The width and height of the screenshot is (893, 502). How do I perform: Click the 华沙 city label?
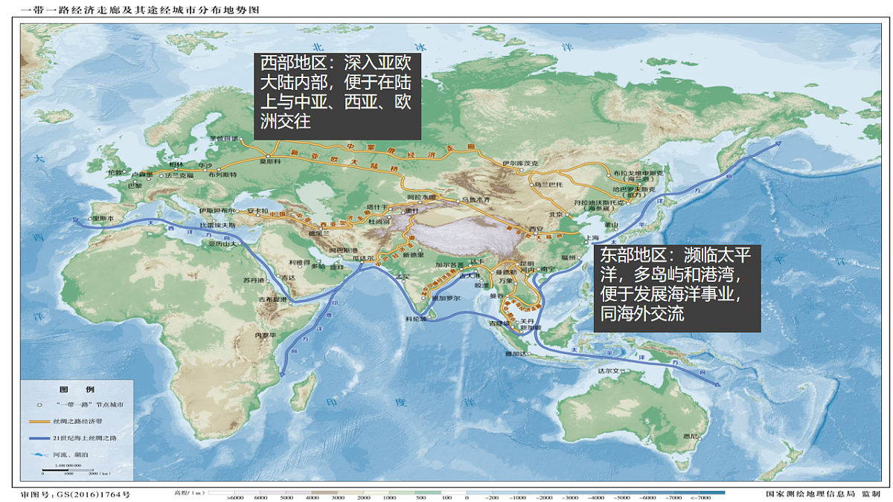point(205,165)
